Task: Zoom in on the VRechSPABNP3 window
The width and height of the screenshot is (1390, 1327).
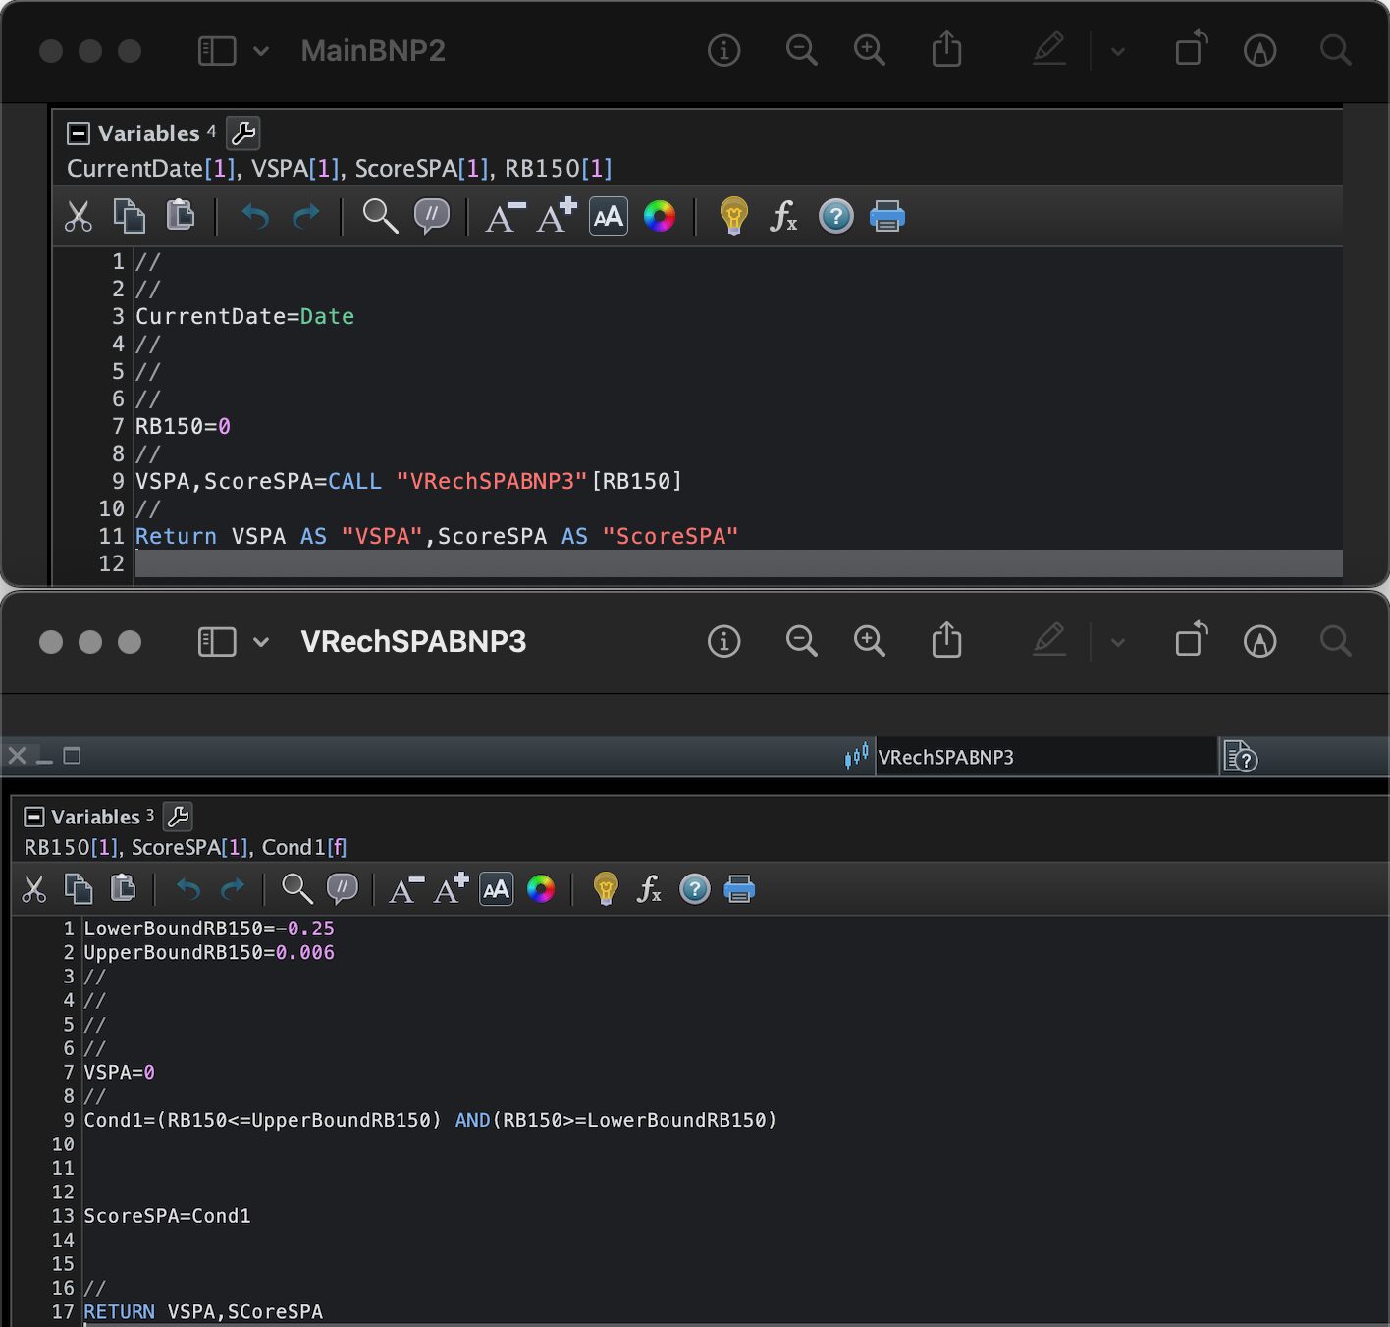Action: [x=869, y=641]
